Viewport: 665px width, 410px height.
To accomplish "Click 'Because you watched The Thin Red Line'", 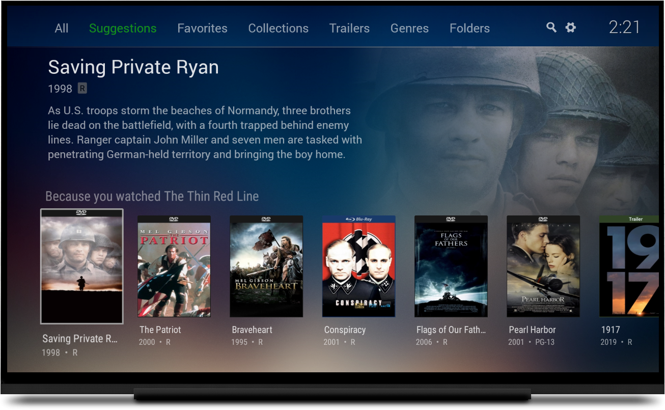I will 152,196.
